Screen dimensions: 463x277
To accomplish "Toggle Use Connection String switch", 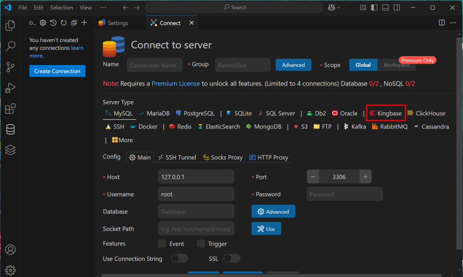I will click(179, 259).
